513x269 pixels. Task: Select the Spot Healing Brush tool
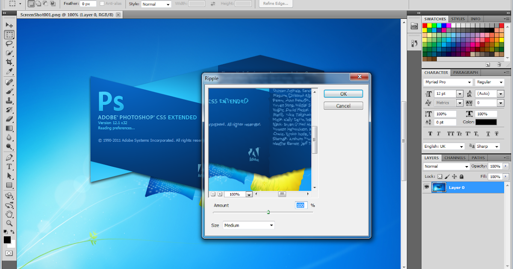click(9, 82)
